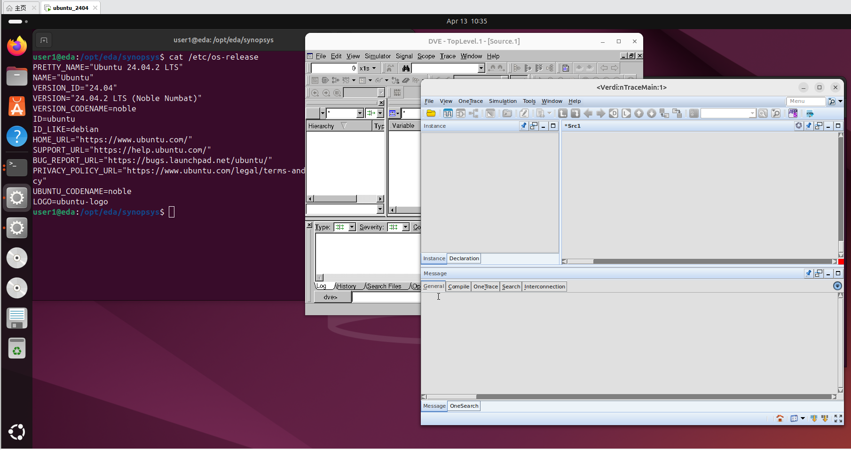The width and height of the screenshot is (851, 450).
Task: Select the Search Files tab in DVE
Action: click(x=384, y=286)
